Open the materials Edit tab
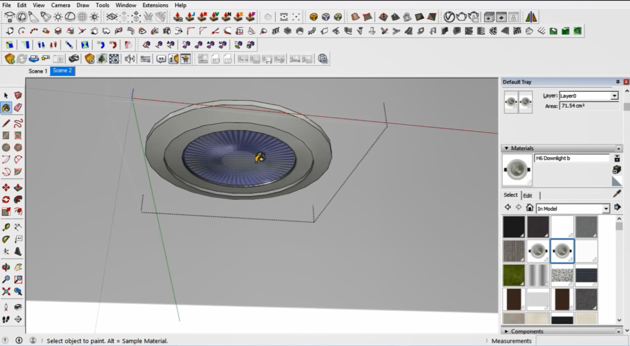630x346 pixels. [527, 196]
